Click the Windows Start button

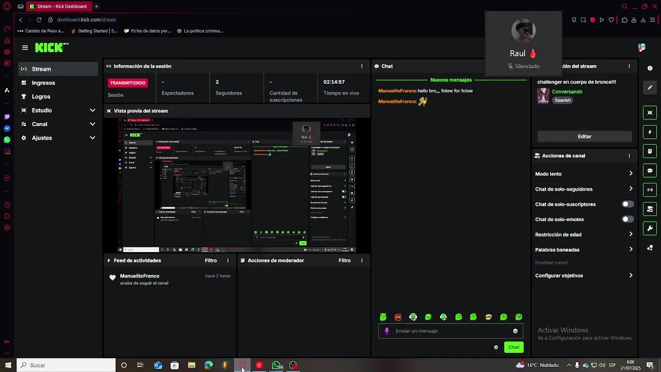click(8, 365)
